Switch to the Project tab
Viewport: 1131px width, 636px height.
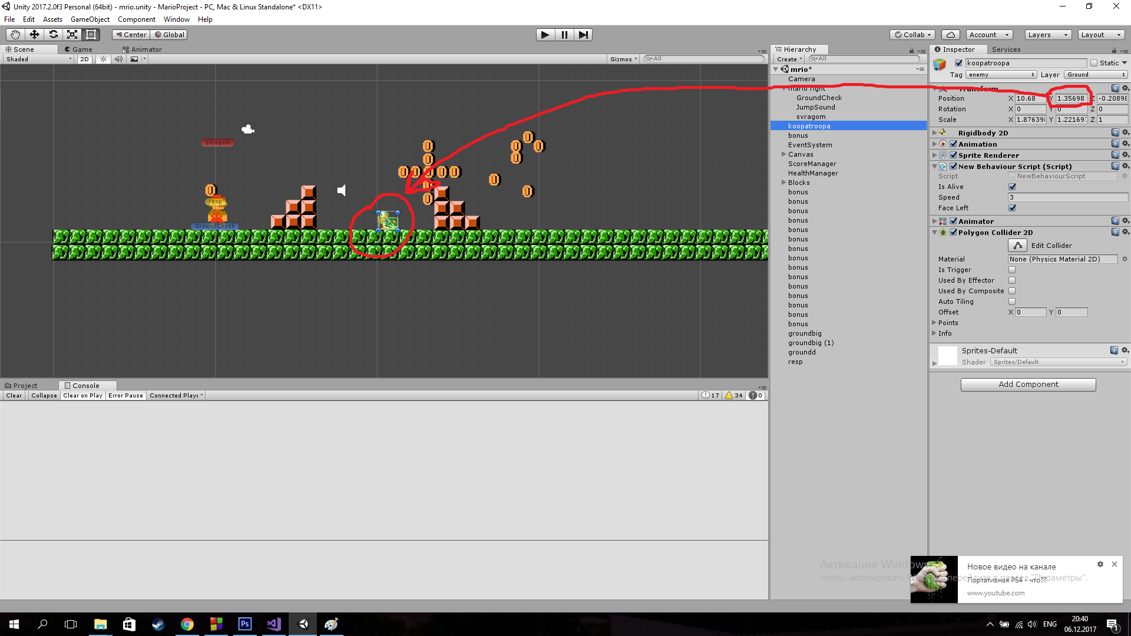point(21,386)
